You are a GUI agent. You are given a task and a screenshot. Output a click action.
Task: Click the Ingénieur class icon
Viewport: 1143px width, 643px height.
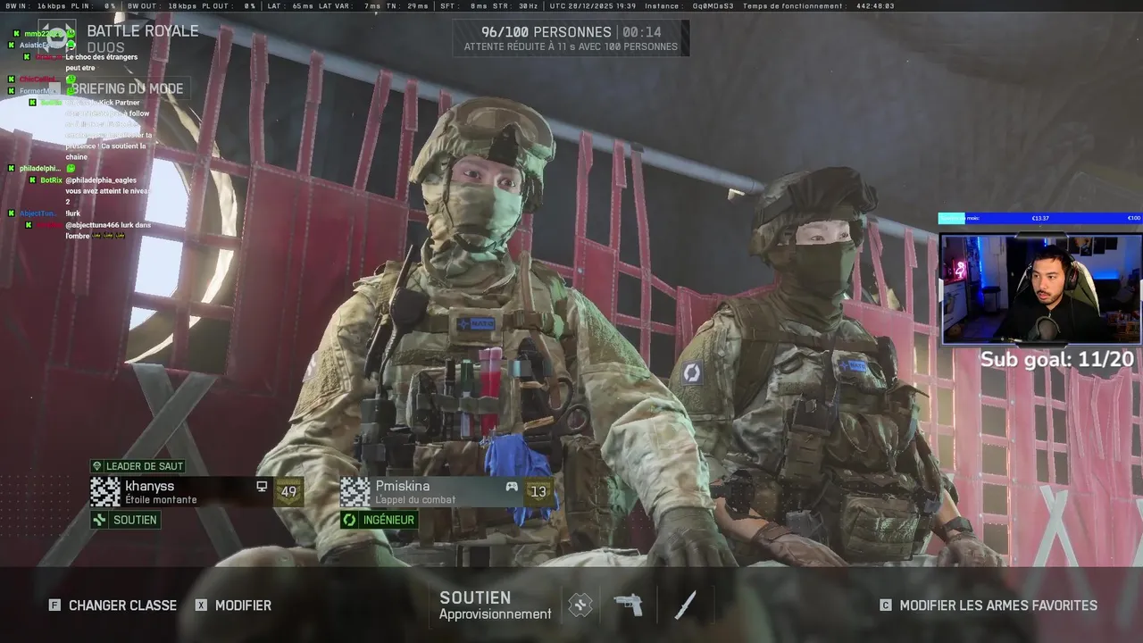[350, 520]
